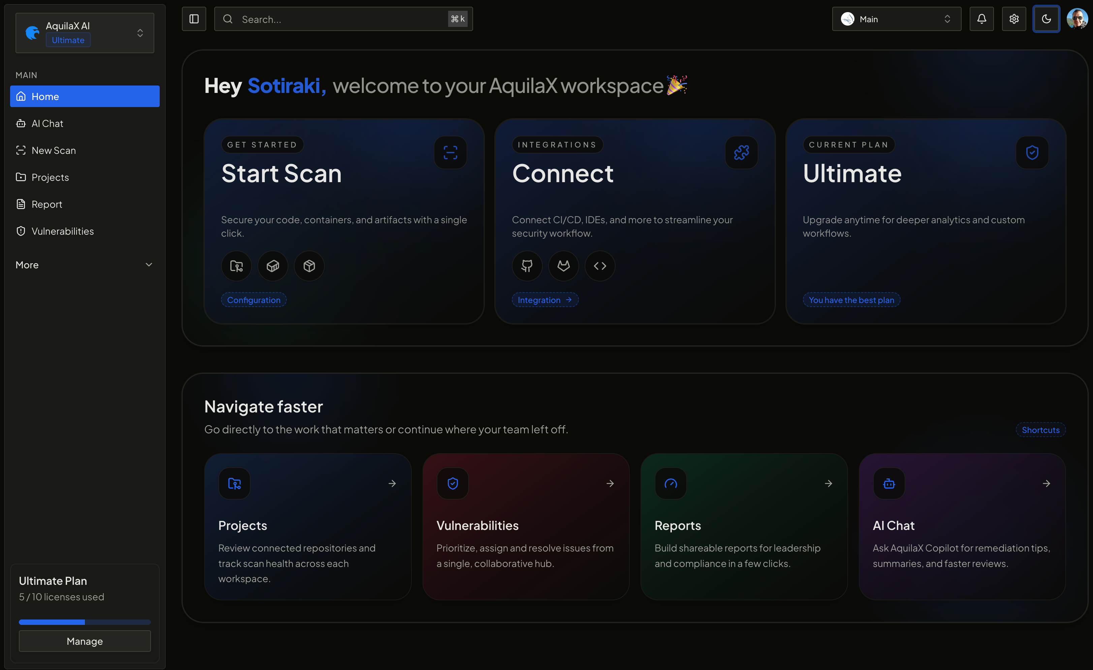Click the GitHub integration icon
The width and height of the screenshot is (1093, 670).
[x=527, y=266]
